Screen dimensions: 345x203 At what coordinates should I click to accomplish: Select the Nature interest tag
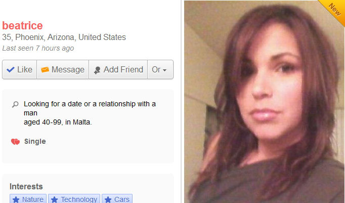pos(28,199)
